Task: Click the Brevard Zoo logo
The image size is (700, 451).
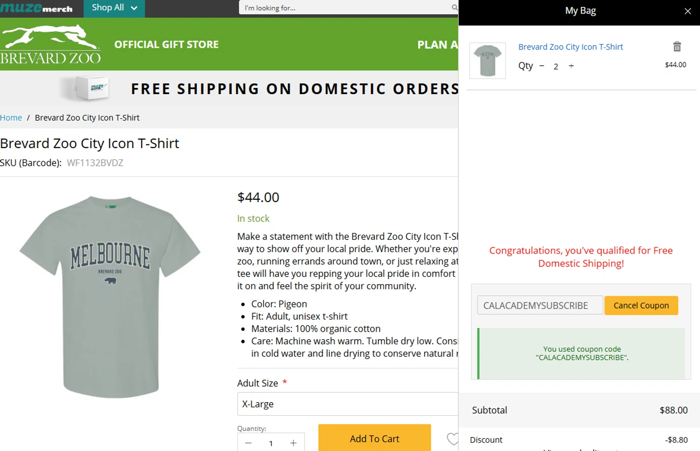Action: tap(50, 44)
